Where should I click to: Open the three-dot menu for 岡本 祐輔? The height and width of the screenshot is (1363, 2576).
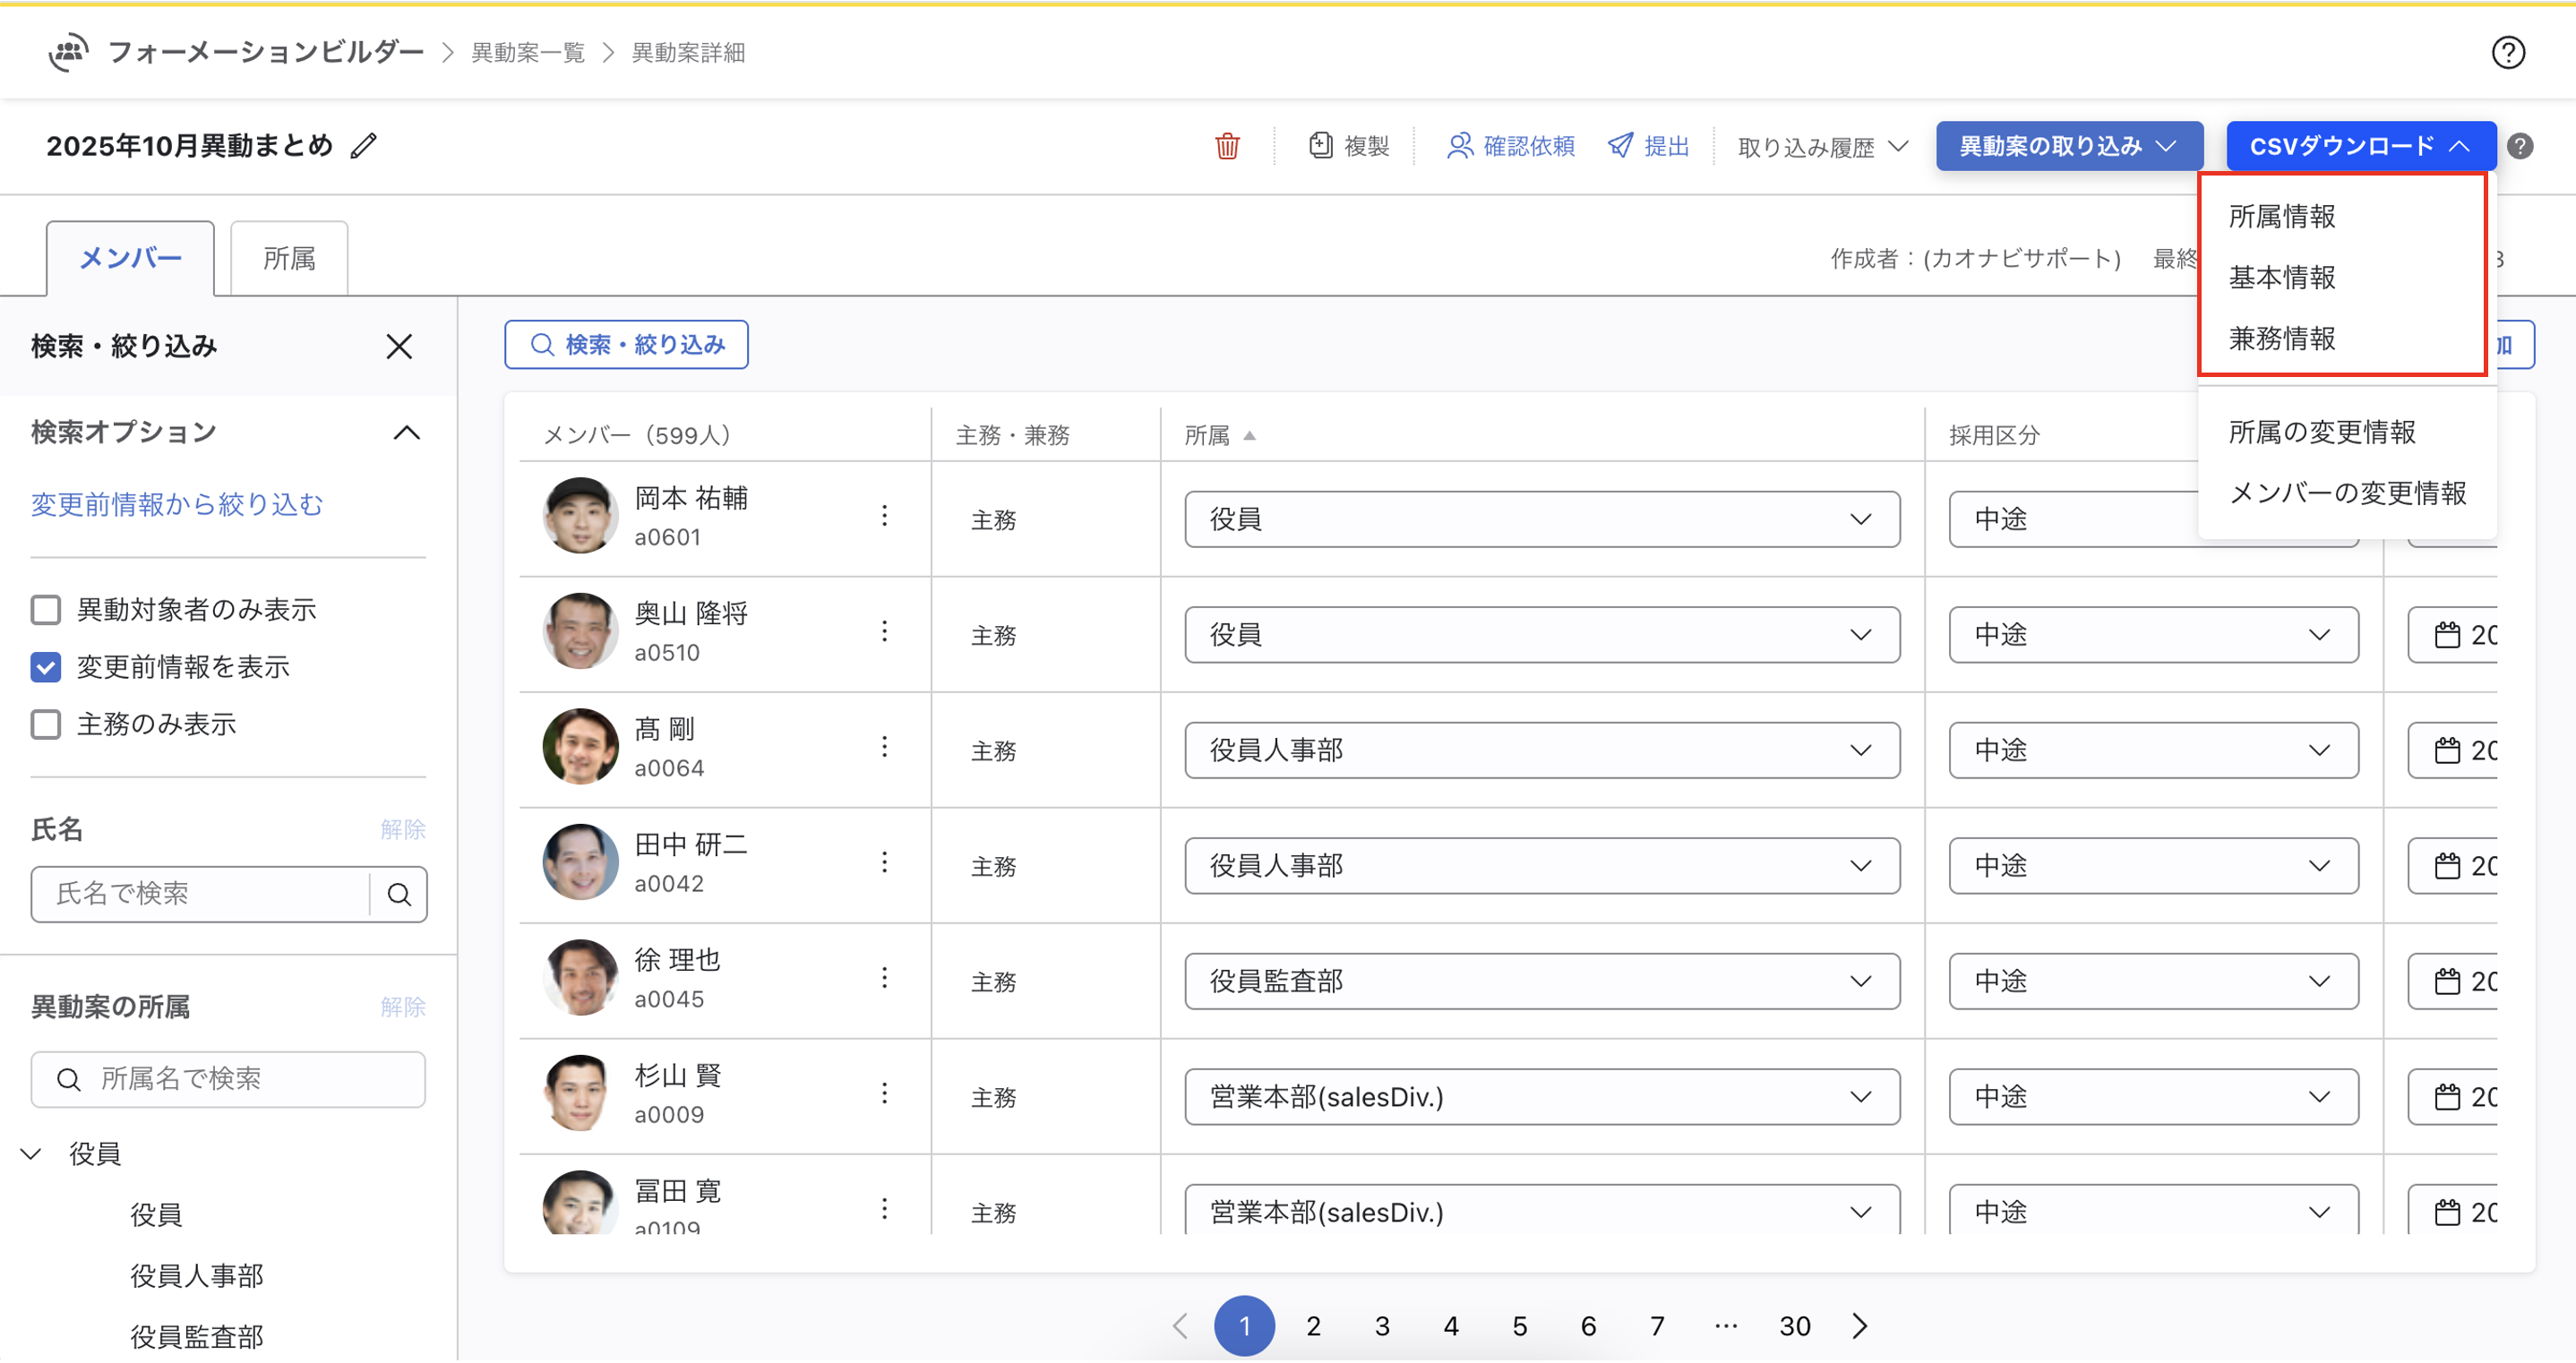[884, 516]
